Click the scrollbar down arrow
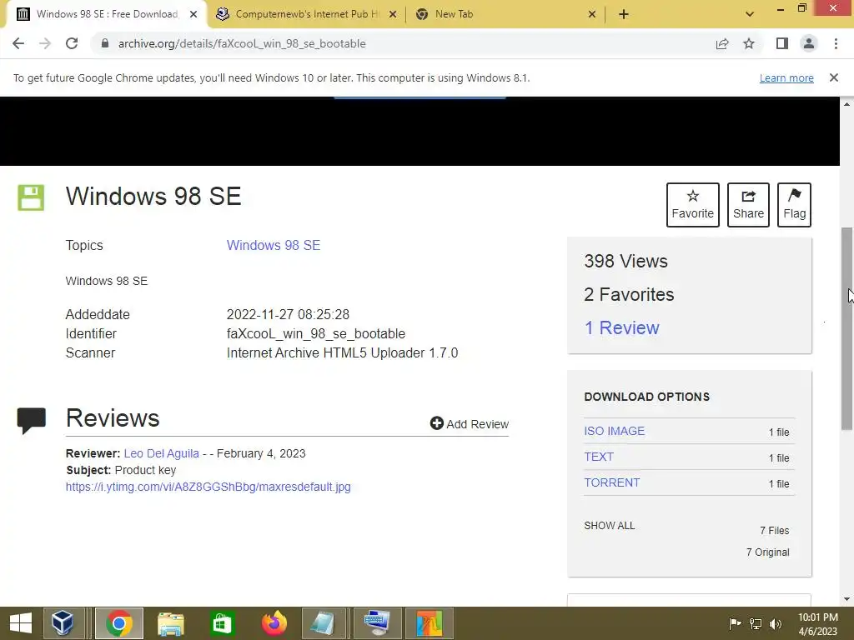The width and height of the screenshot is (854, 640). pos(847,599)
